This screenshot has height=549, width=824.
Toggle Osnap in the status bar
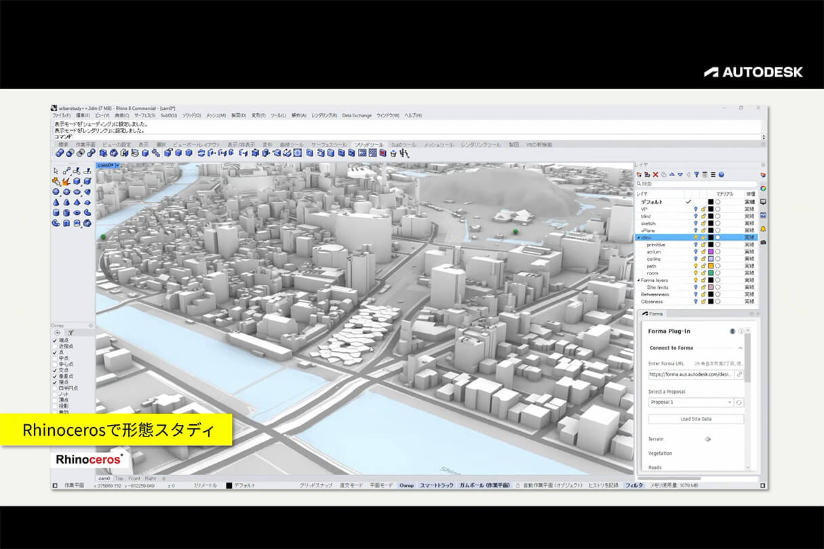coord(406,485)
